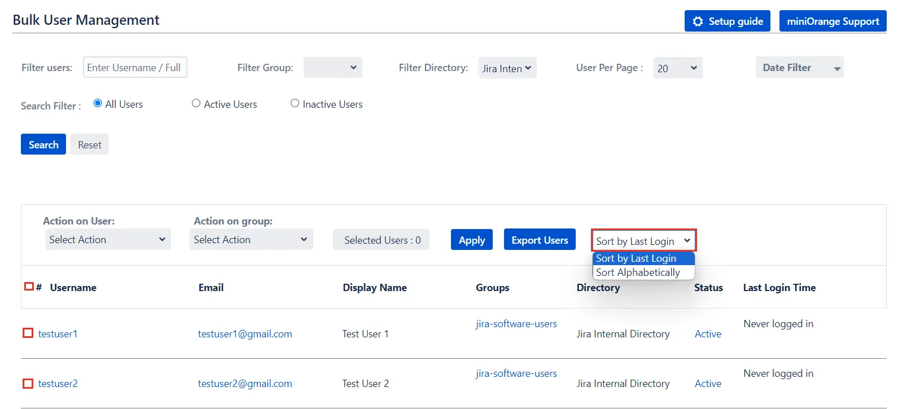Click the Setup guide gear button
898x409 pixels.
(x=727, y=21)
